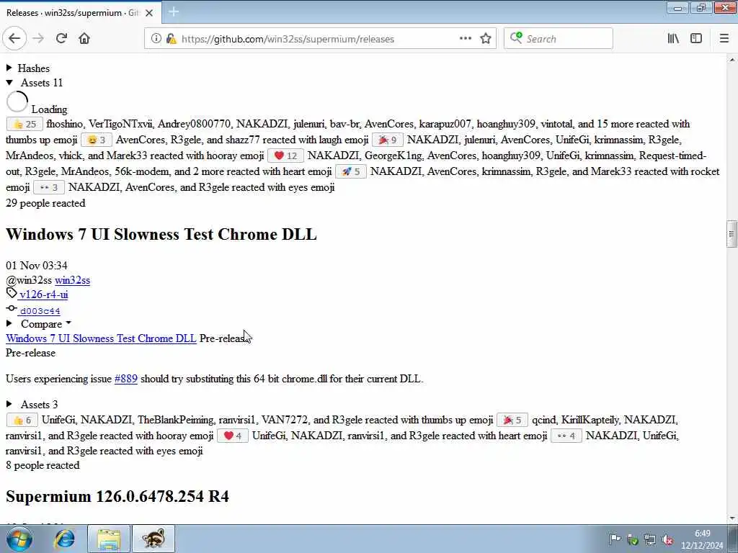Expand the Hashes section
The width and height of the screenshot is (738, 553).
coord(28,68)
